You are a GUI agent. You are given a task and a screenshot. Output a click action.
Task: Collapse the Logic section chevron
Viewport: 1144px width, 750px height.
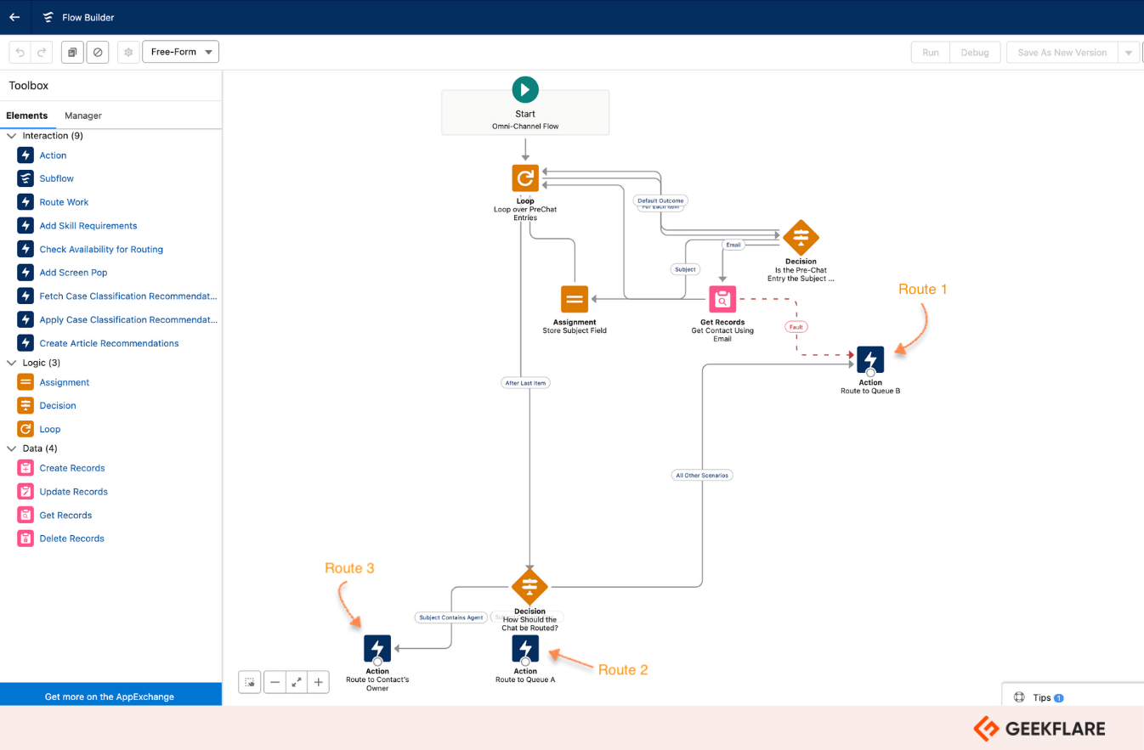click(12, 363)
